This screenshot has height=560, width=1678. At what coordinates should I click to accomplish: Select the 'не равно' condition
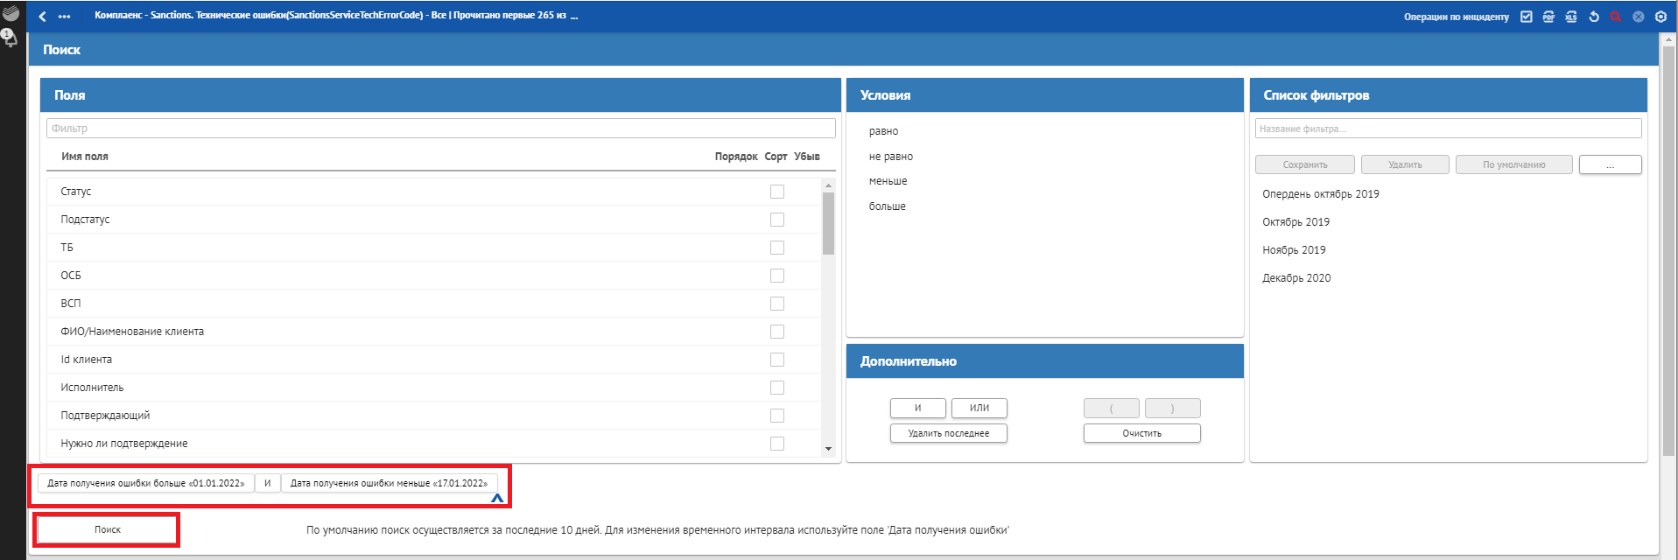click(890, 157)
